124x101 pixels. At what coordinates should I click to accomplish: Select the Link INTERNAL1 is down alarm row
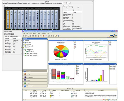70,97
